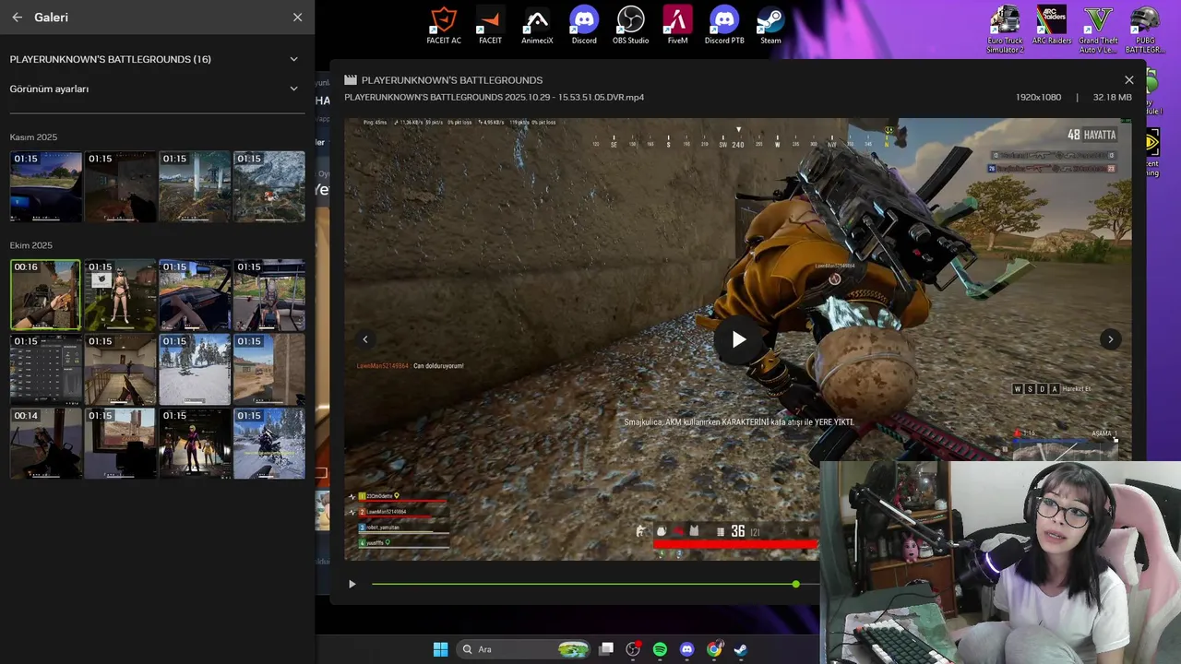Close the Galeri side panel
The height and width of the screenshot is (664, 1181).
297,18
